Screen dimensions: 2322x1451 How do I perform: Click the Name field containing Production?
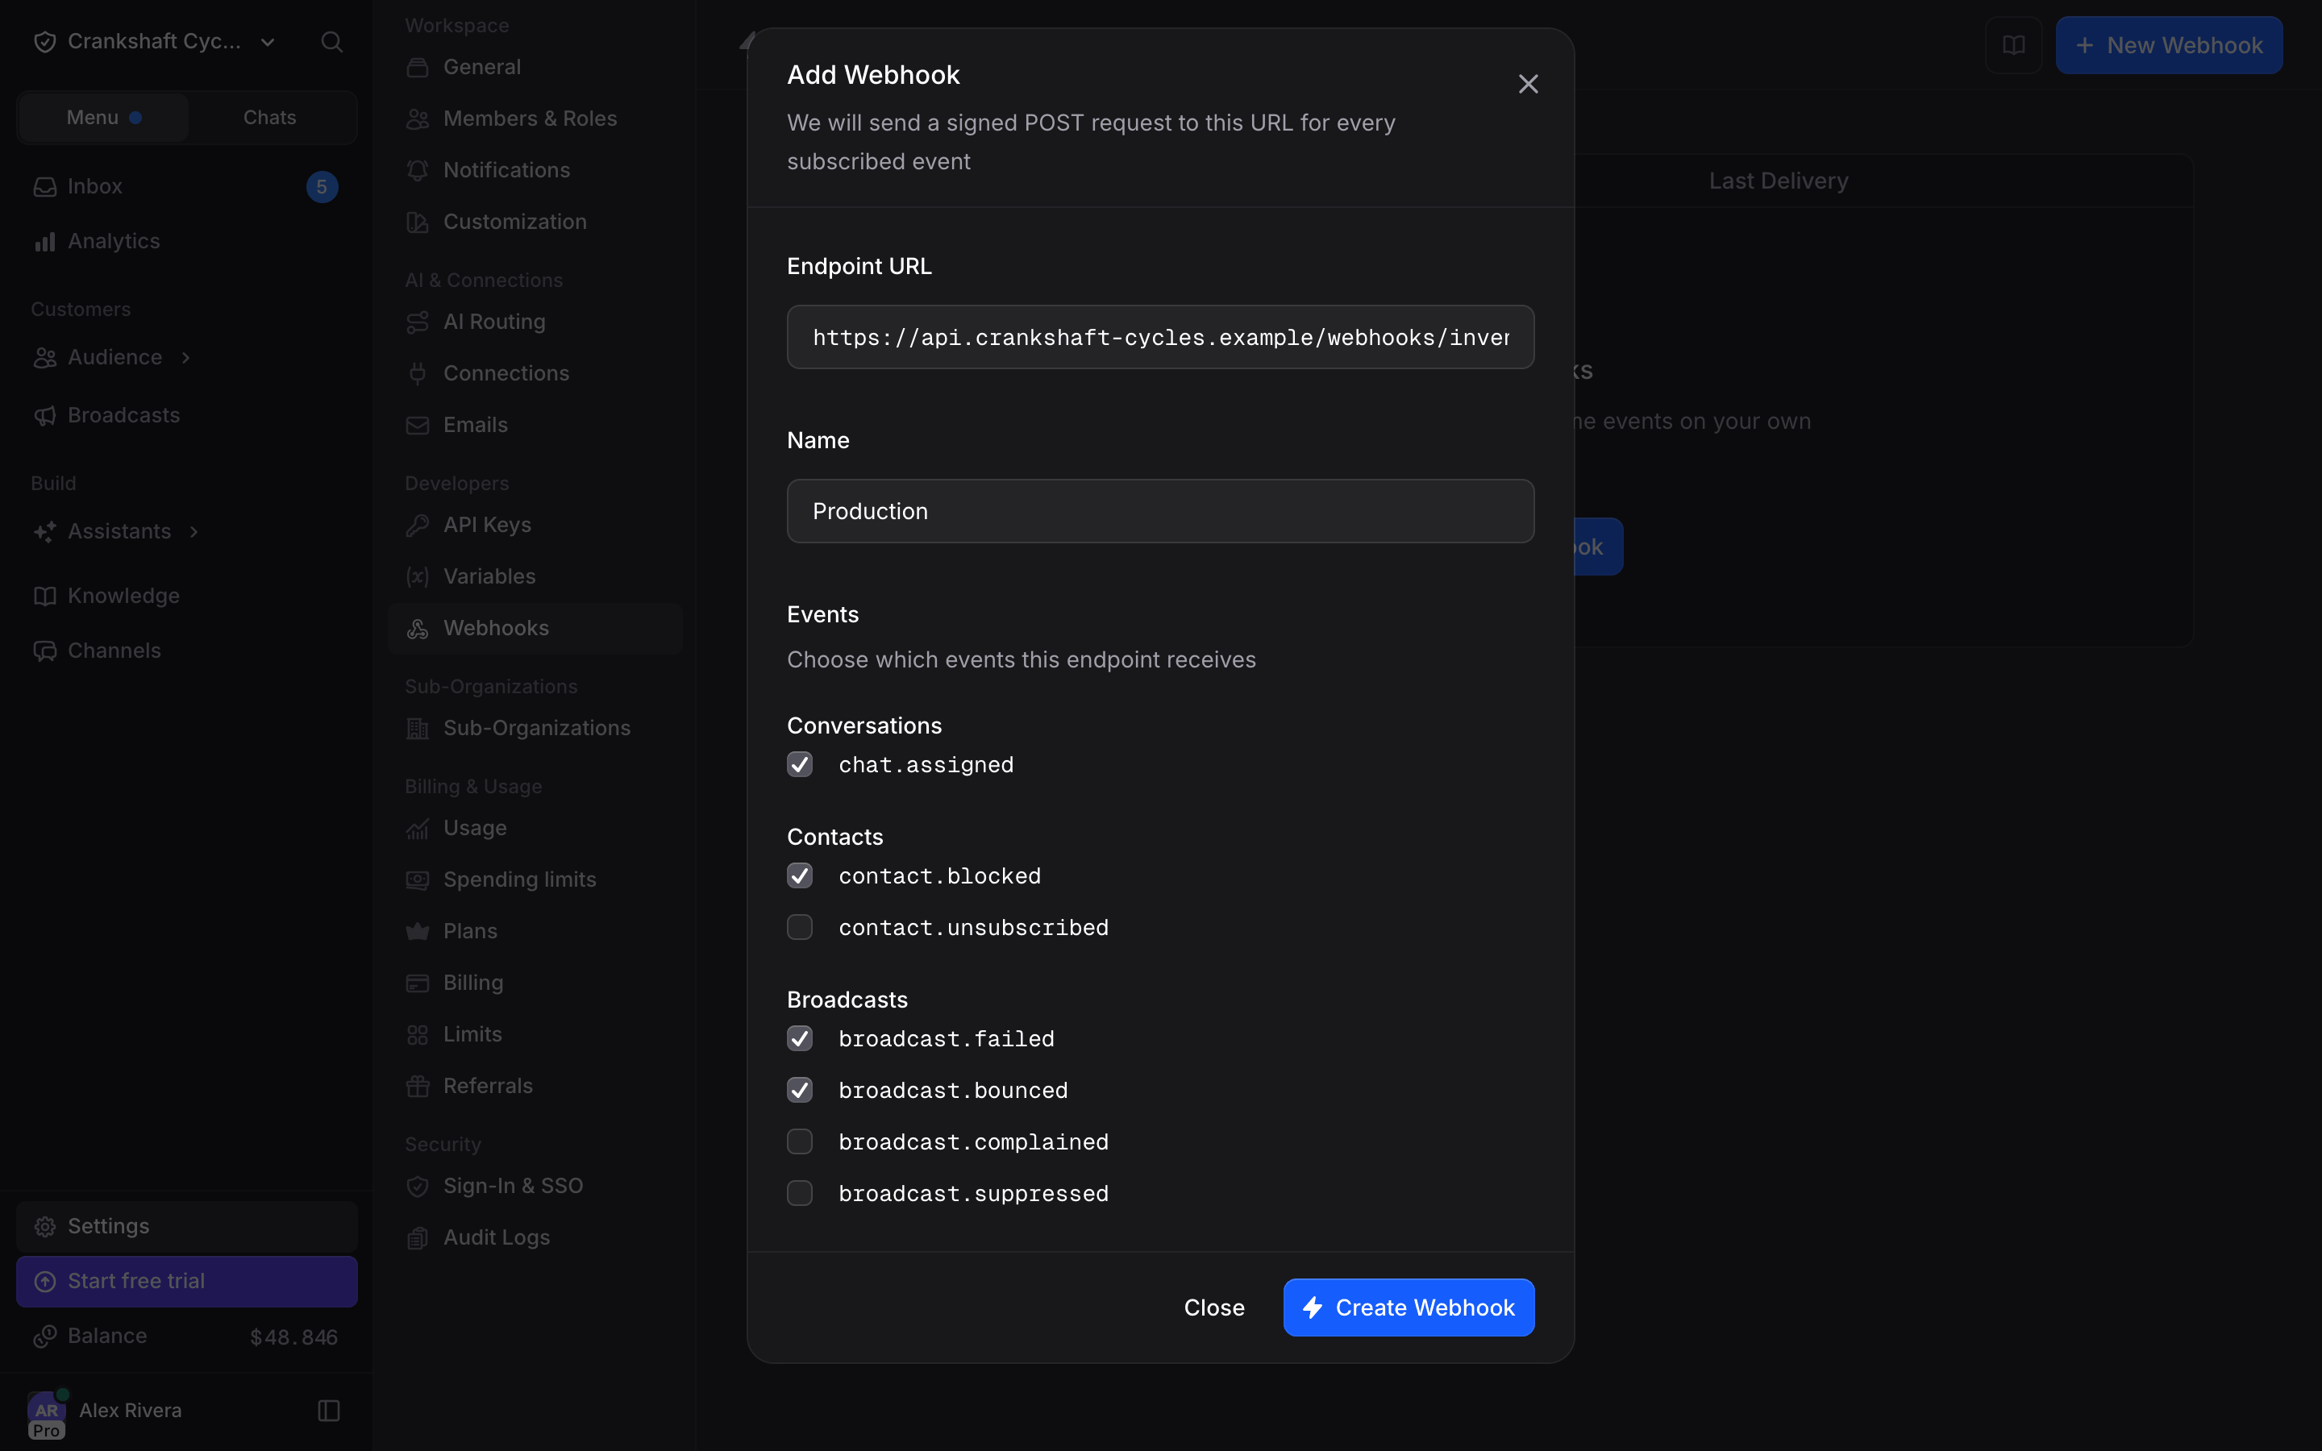(x=1160, y=512)
